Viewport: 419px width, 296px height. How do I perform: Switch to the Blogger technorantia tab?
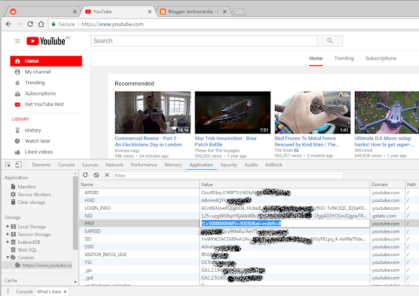193,12
